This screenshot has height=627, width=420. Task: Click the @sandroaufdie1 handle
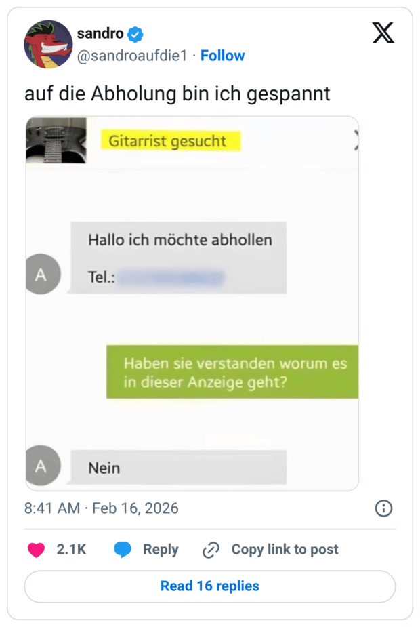point(131,56)
